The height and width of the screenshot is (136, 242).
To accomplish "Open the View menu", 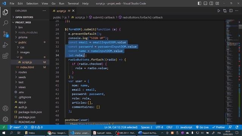I will [45, 3].
